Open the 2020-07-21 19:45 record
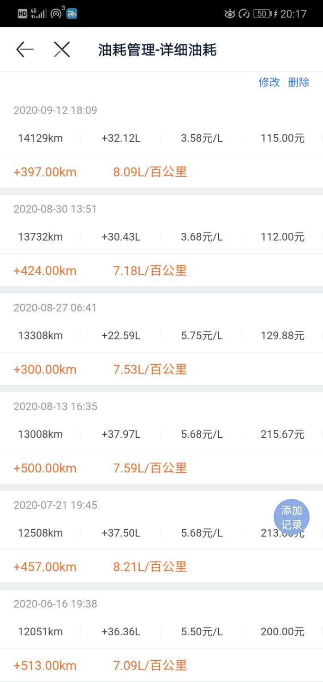 pos(55,505)
